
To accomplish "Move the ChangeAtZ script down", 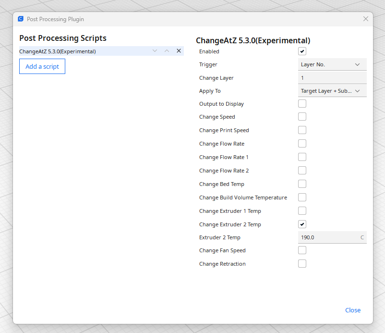I will coord(155,50).
